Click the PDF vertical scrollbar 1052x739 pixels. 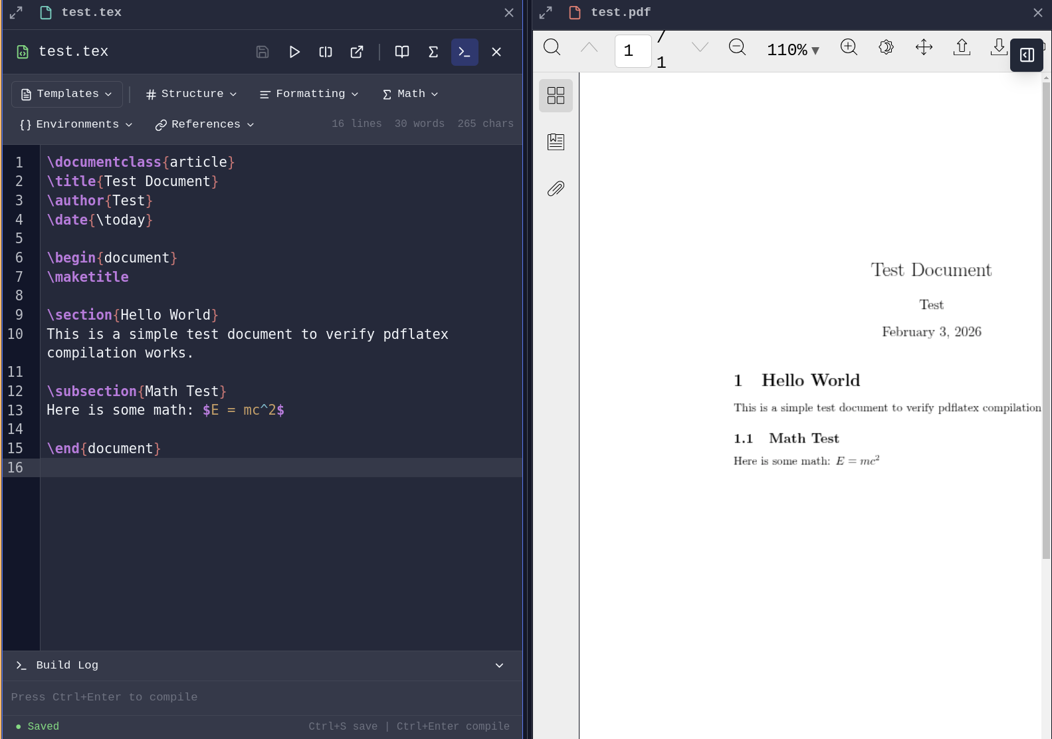(x=1047, y=319)
